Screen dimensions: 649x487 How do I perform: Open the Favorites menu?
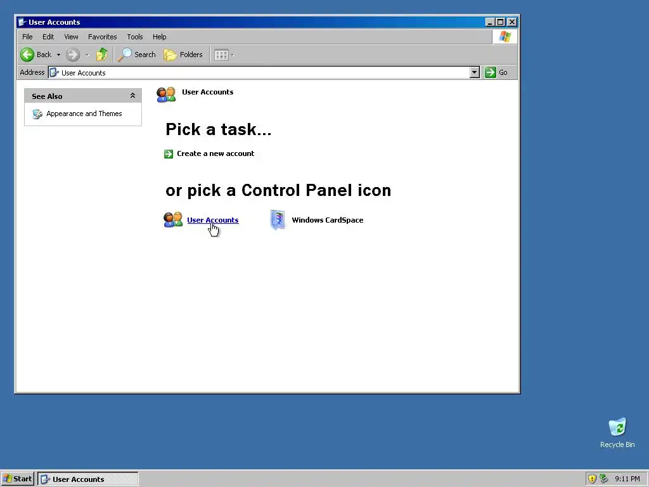pyautogui.click(x=102, y=37)
